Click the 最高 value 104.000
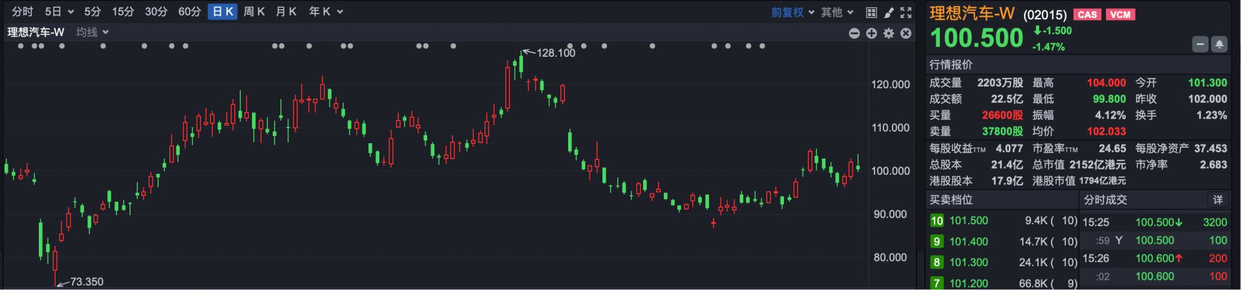Screen dimensions: 1241x290 1106,82
